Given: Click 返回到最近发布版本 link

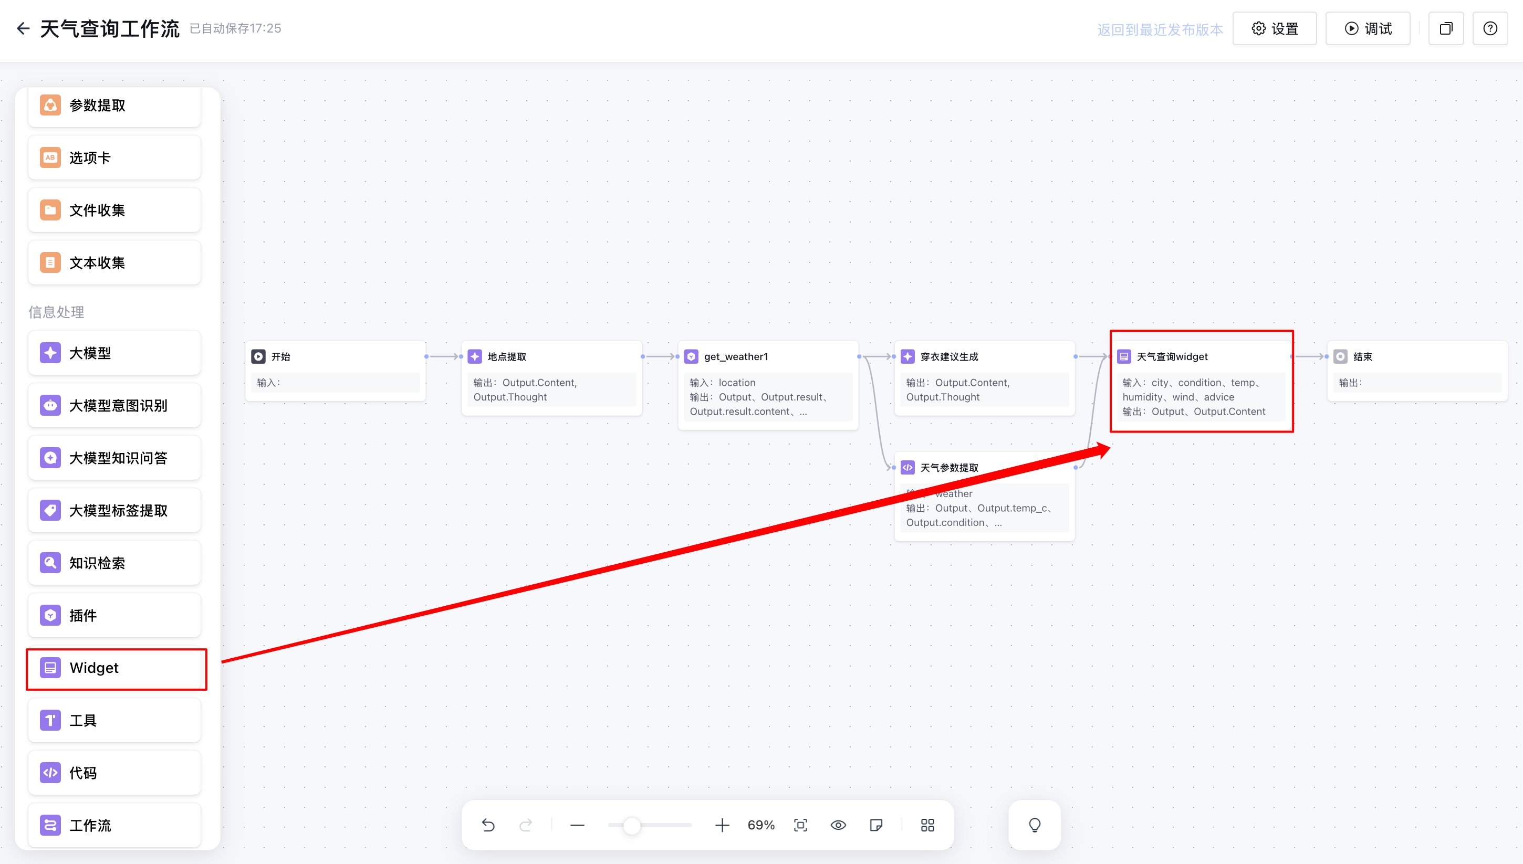Looking at the screenshot, I should pyautogui.click(x=1159, y=30).
